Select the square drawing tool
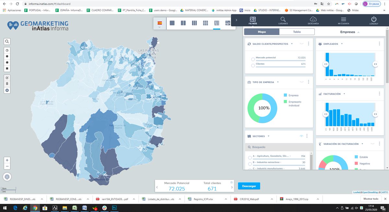 point(7,68)
